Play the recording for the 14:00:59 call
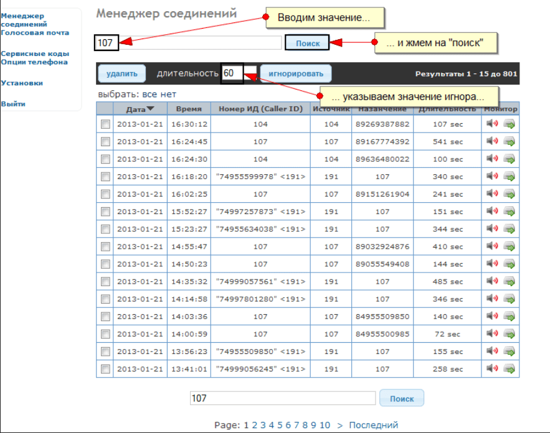The width and height of the screenshot is (550, 433). pyautogui.click(x=492, y=333)
